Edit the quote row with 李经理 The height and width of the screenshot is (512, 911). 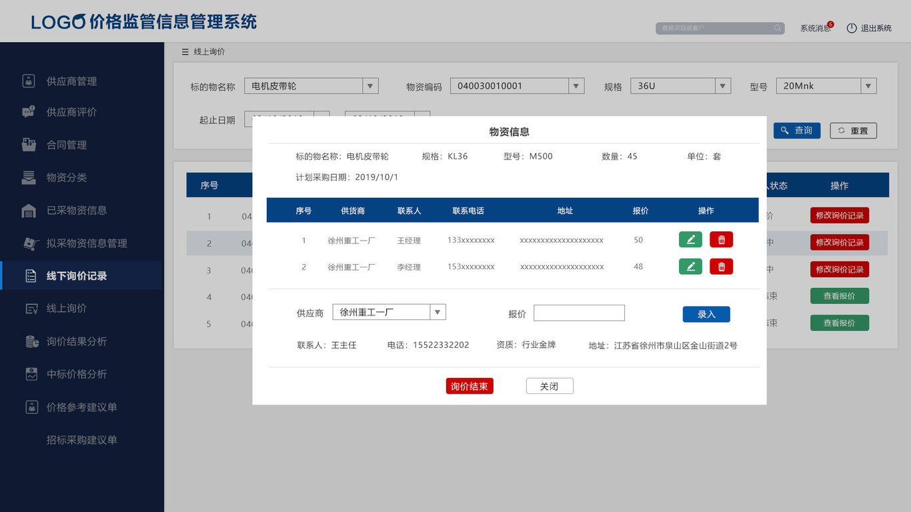tap(690, 267)
